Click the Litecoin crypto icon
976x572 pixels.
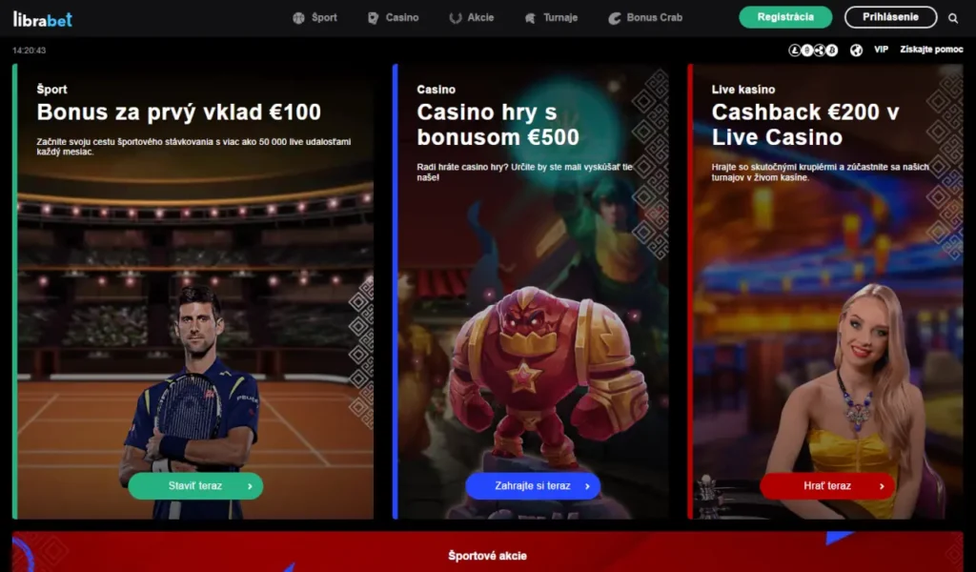pyautogui.click(x=795, y=50)
